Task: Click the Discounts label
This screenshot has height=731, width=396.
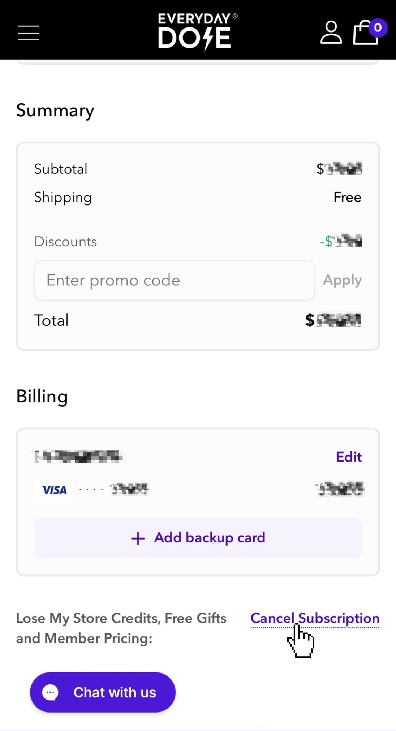Action: tap(65, 242)
